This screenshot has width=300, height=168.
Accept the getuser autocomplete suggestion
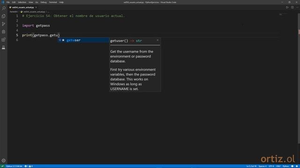tap(83, 40)
